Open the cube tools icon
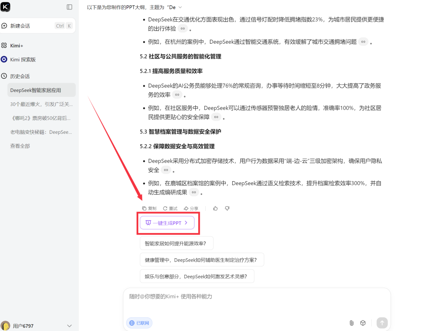Viewport: 434px width, 331px height. pos(363,323)
